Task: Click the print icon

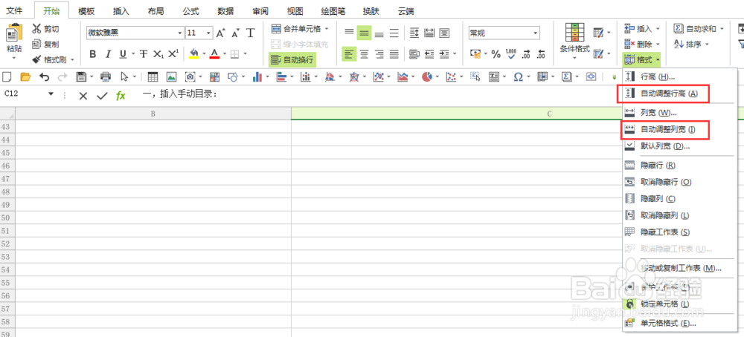Action: (106, 76)
